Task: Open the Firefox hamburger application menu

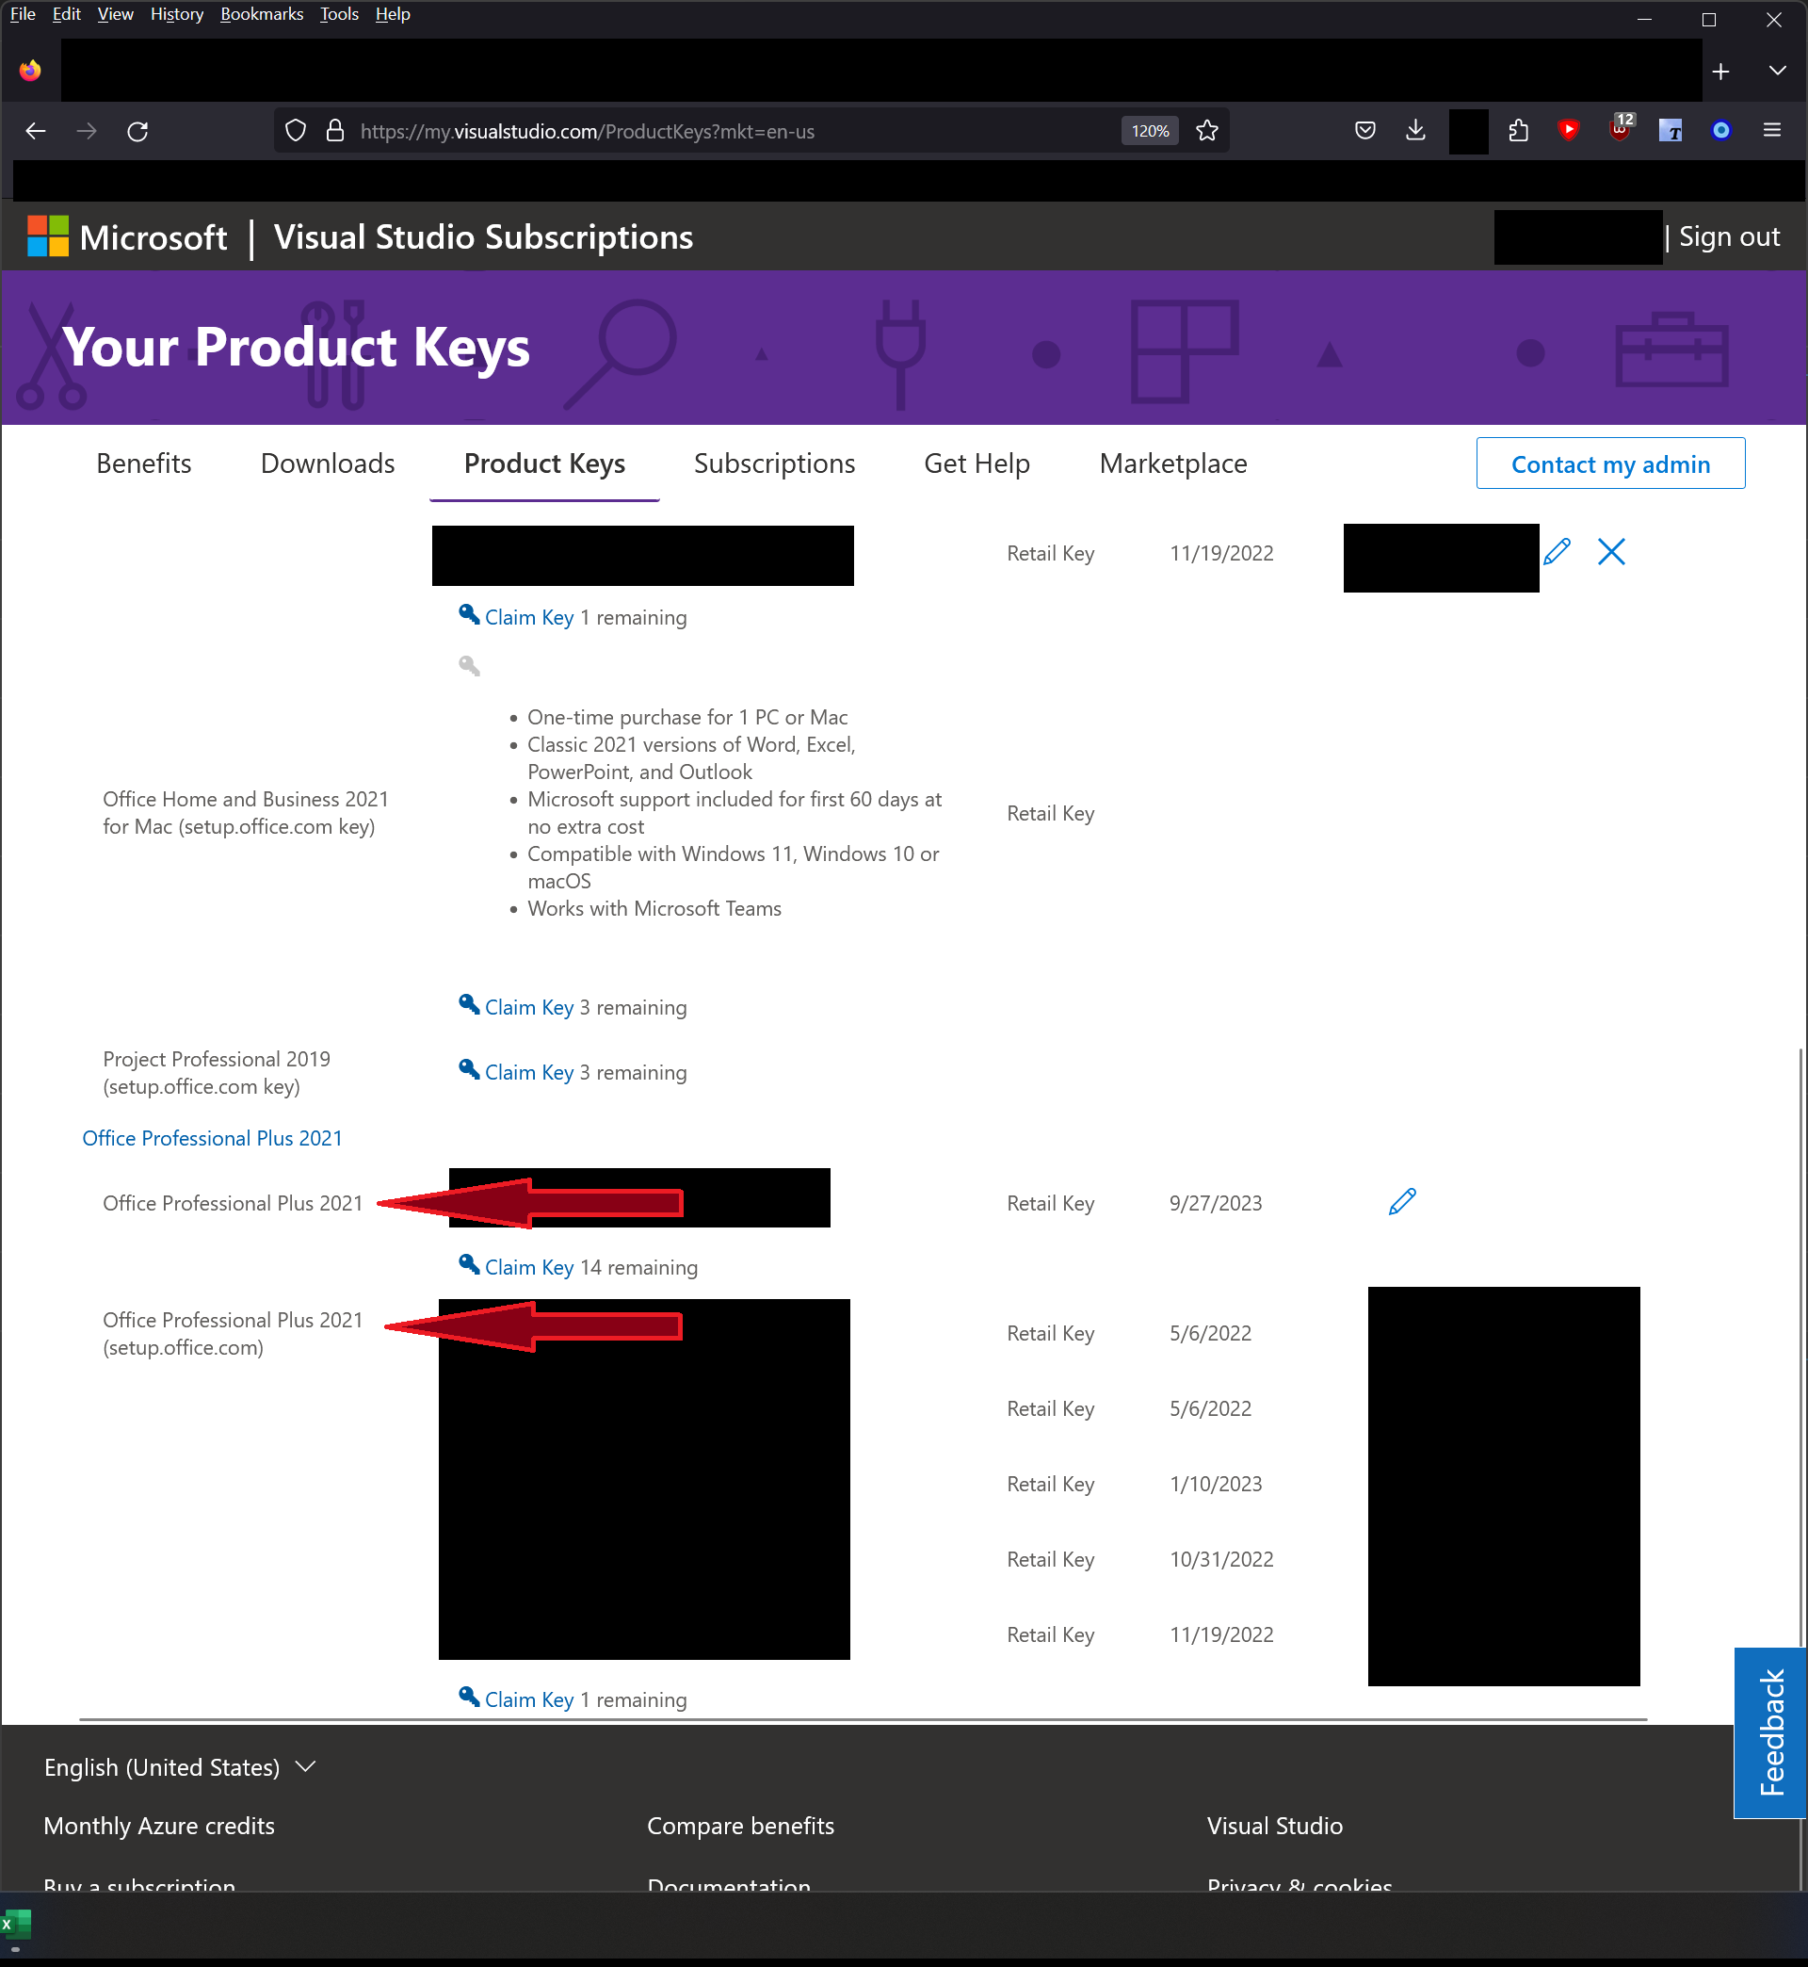Action: [x=1772, y=131]
